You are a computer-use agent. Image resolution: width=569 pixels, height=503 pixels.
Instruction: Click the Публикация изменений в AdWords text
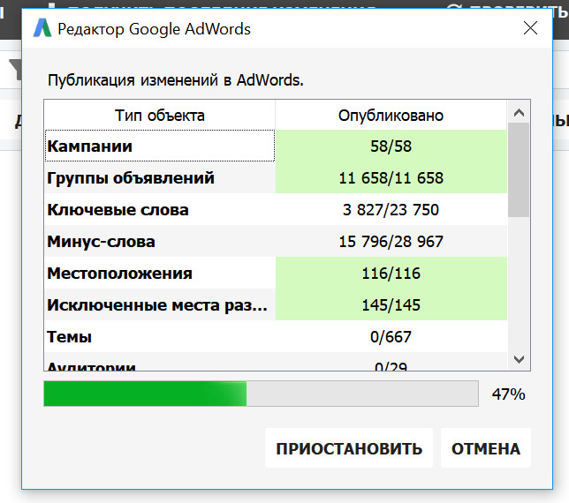tap(175, 80)
